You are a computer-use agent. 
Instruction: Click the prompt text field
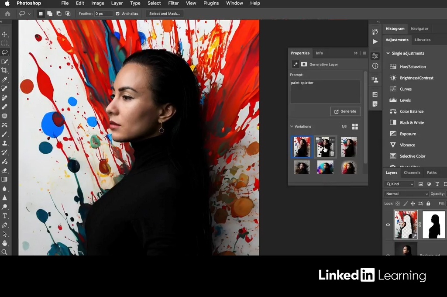[325, 92]
